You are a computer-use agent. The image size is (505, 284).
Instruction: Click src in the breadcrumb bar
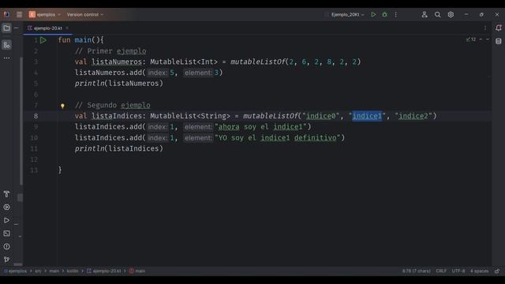(x=38, y=271)
